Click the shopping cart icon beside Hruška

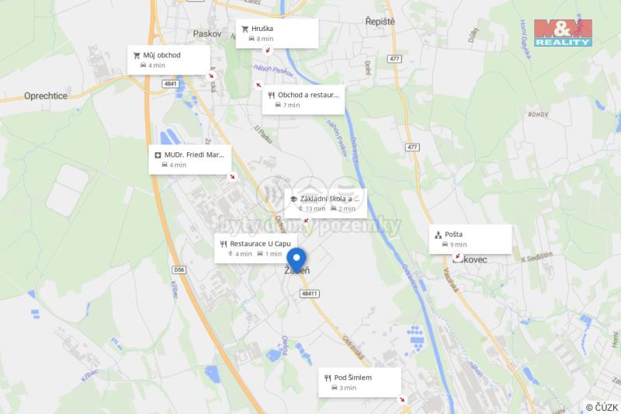pyautogui.click(x=245, y=29)
